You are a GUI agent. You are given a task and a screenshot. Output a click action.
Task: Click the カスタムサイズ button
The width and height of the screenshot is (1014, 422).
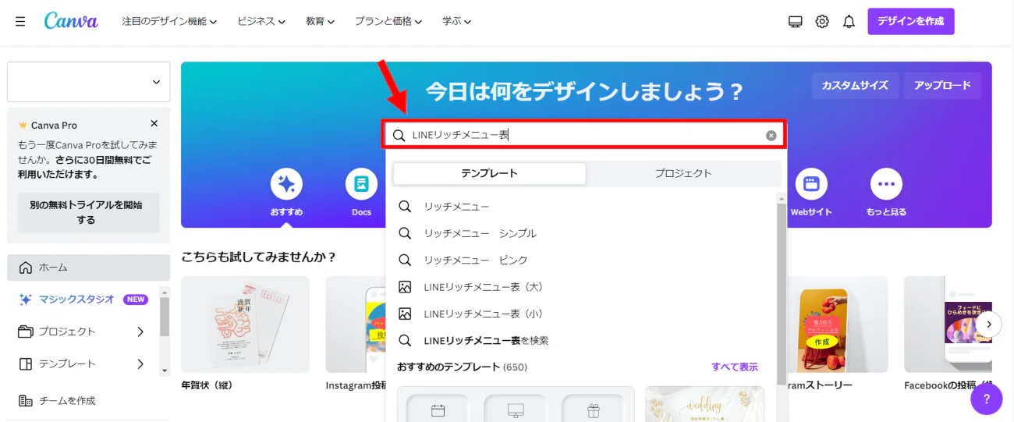[x=855, y=86]
